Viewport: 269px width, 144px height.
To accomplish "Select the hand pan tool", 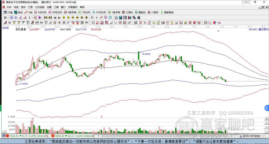I will (x=92, y=18).
